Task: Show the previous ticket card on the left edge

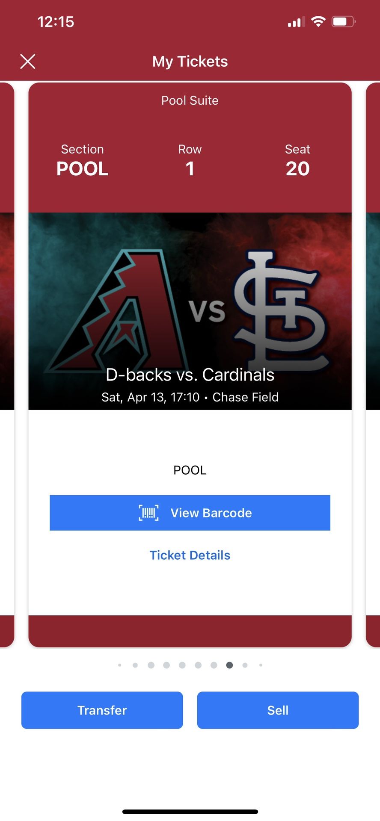Action: click(7, 363)
